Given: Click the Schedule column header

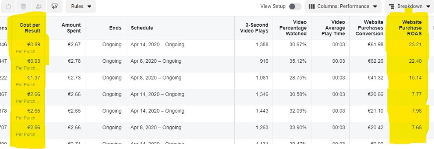Looking at the screenshot, I should (142, 28).
